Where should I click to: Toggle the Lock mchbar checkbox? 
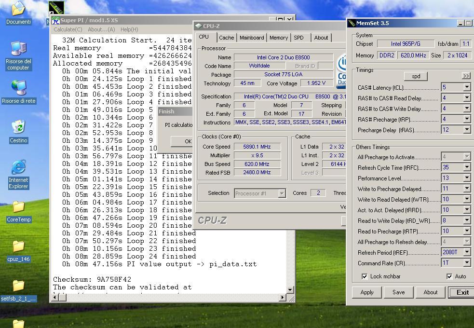click(365, 276)
